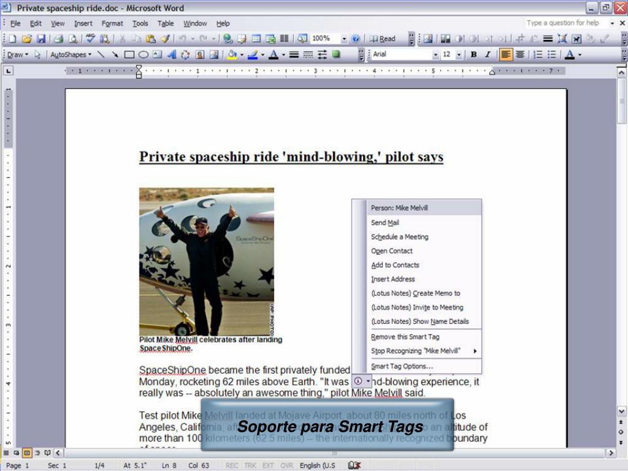Click the Read button
The image size is (628, 471).
click(x=383, y=39)
